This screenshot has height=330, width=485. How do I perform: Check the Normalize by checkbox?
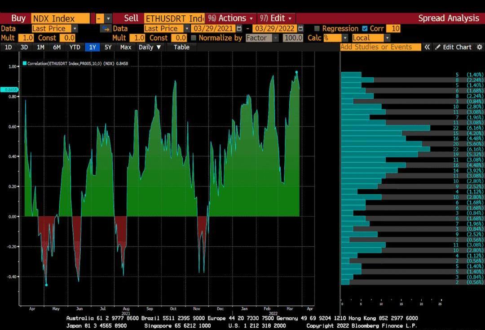click(194, 38)
